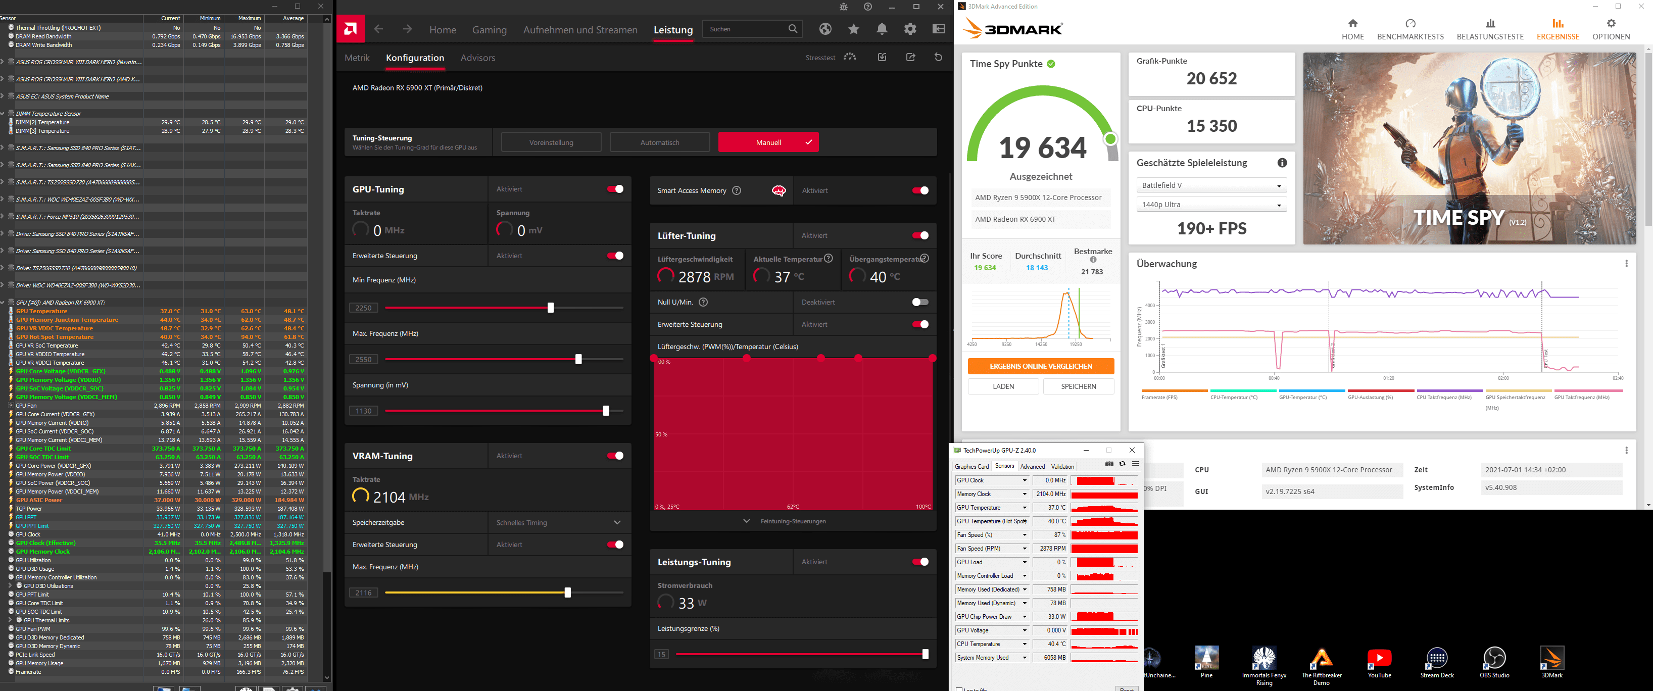Toggle Lüfter Erweiterte Steuerung switch

(x=920, y=325)
